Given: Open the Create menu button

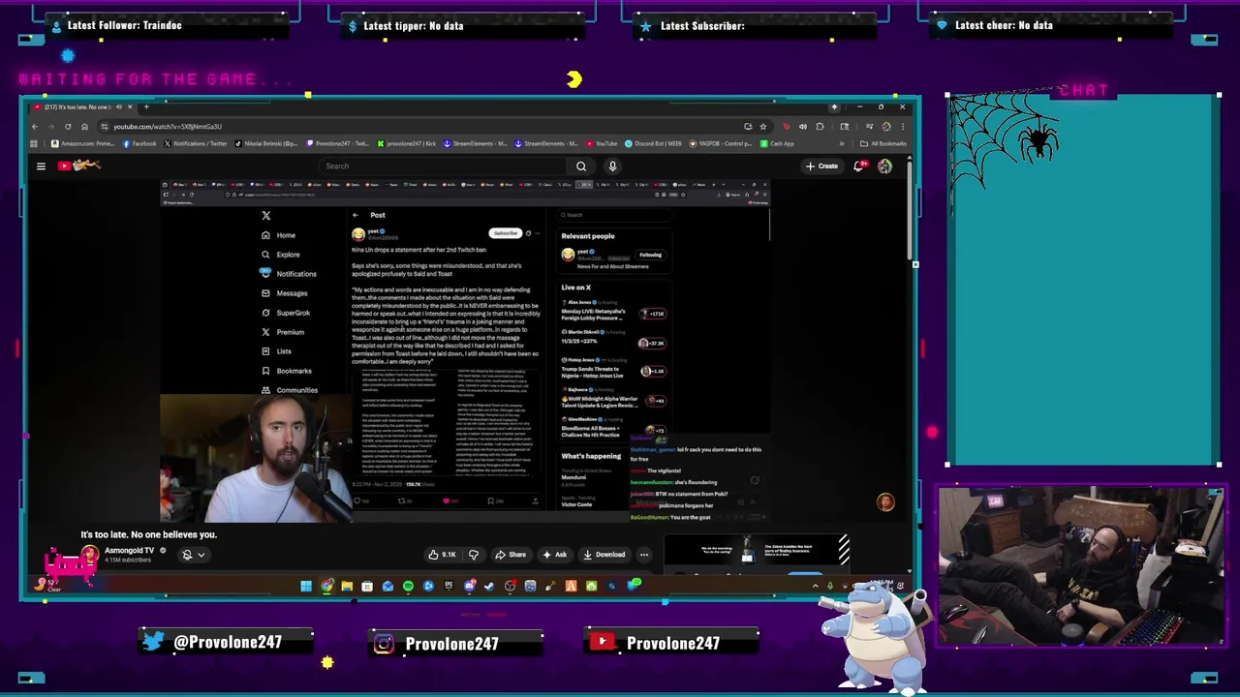Looking at the screenshot, I should [821, 166].
